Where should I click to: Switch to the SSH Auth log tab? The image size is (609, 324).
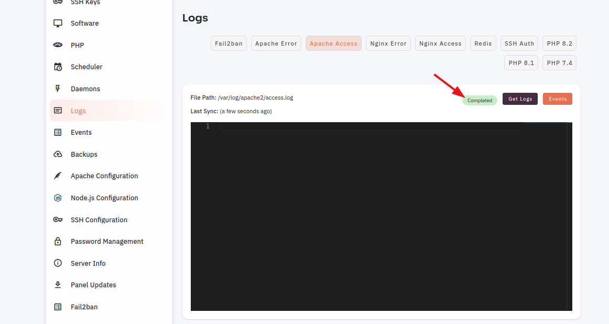(x=519, y=44)
